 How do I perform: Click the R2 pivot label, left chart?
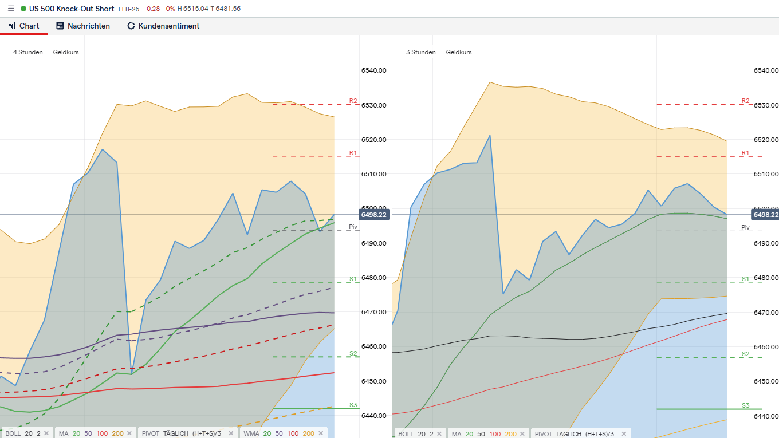[353, 101]
